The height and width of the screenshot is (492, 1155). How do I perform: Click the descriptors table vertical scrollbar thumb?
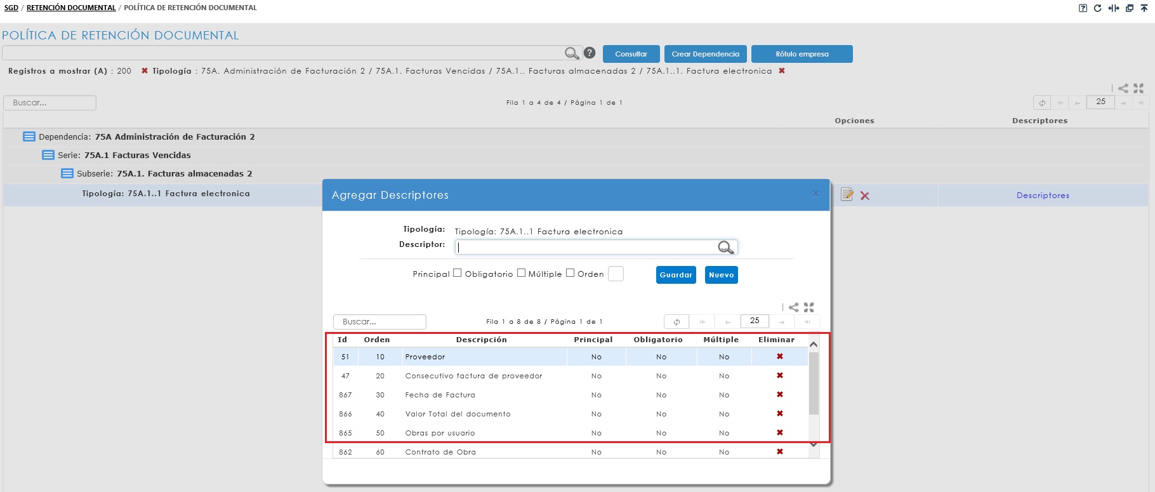pos(814,383)
